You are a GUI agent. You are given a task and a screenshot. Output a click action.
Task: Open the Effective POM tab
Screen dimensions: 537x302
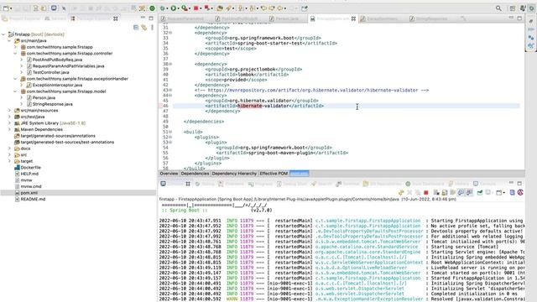tap(274, 174)
